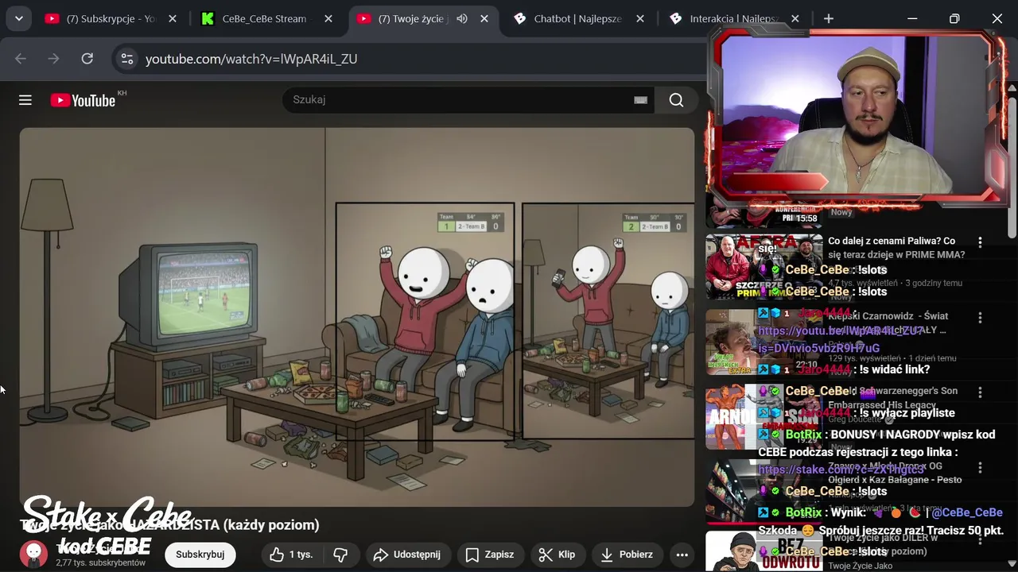Open the Twoje życie jako DILER thumbnail
Viewport: 1018px width, 572px height.
764,551
